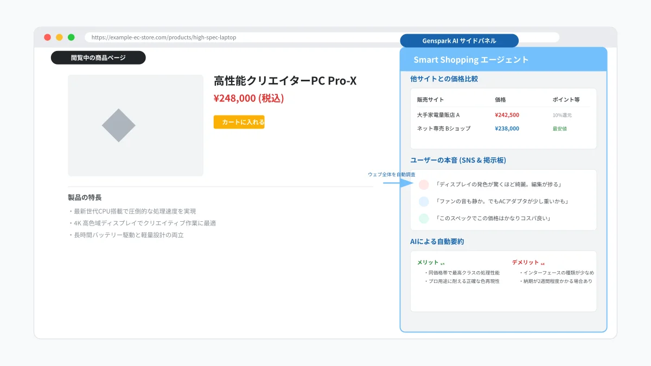Click the green メリット heading
This screenshot has height=366, width=651.
428,262
